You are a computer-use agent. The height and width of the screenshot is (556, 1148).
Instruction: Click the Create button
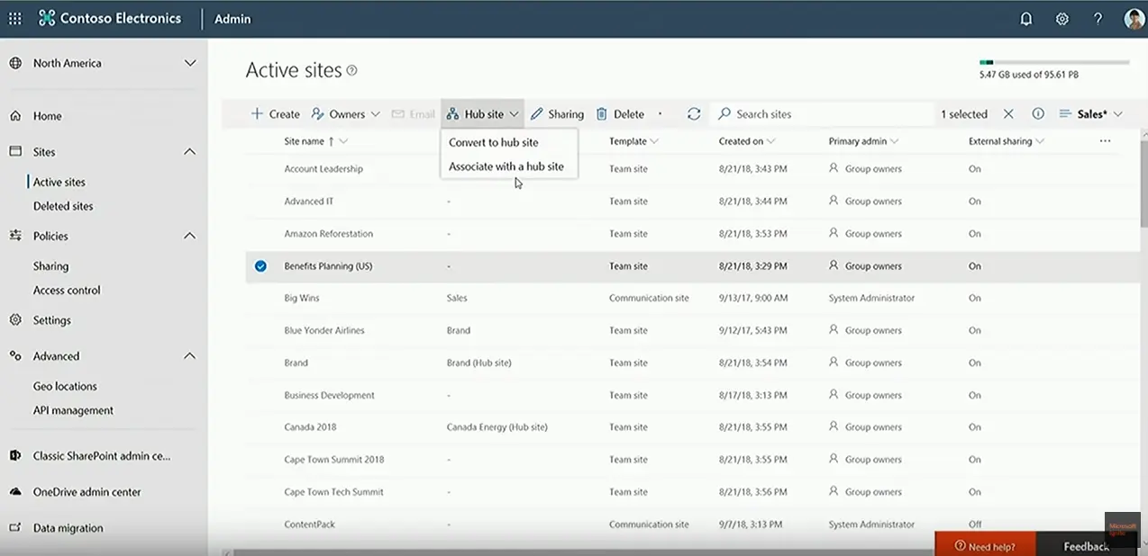(x=275, y=114)
